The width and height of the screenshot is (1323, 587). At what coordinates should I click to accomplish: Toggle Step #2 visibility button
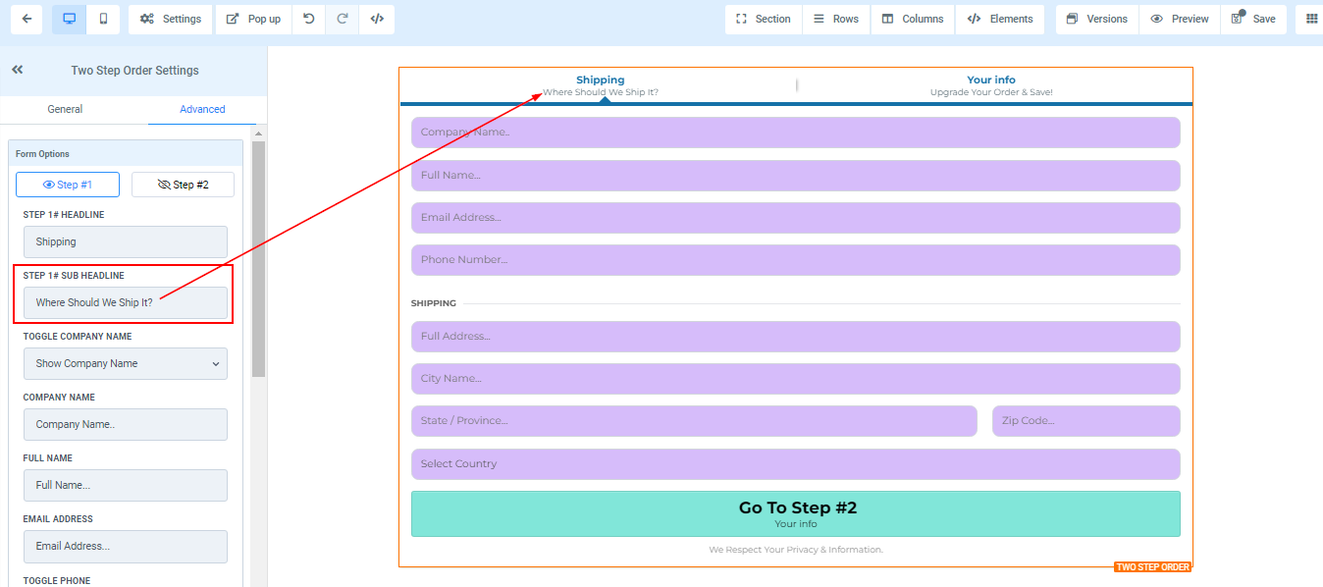(183, 185)
